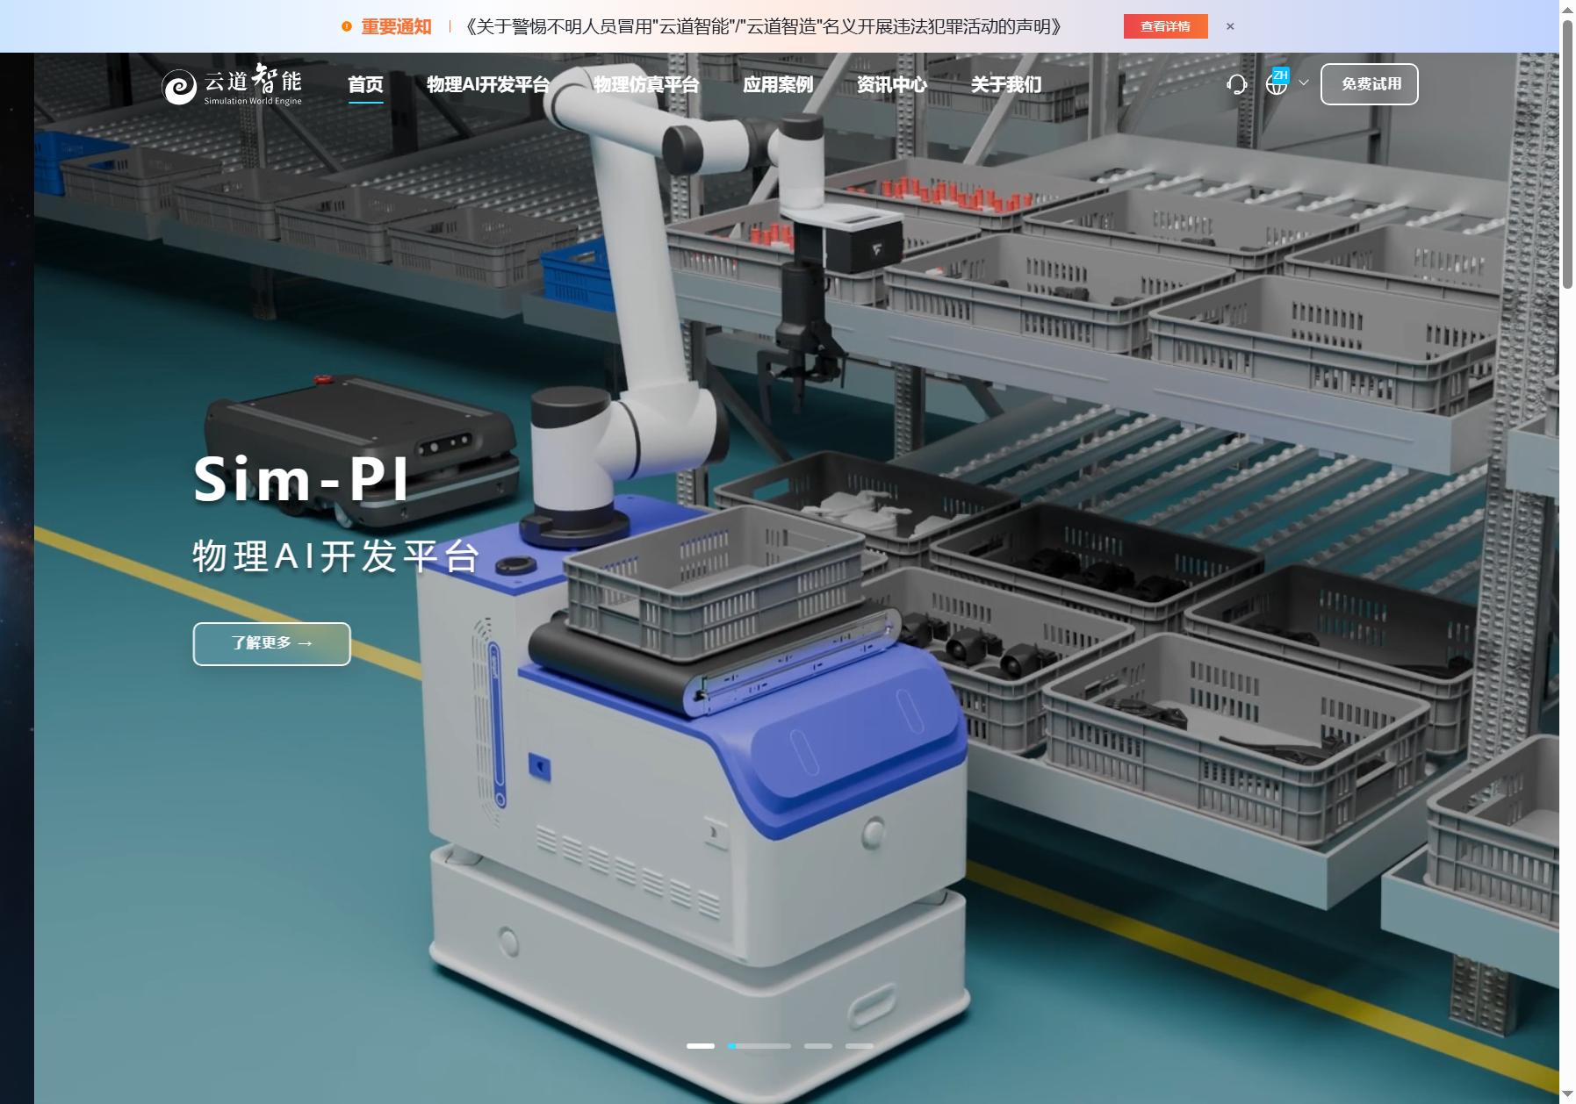
Task: Click the vertical scrollbar thumb
Action: tap(1567, 154)
